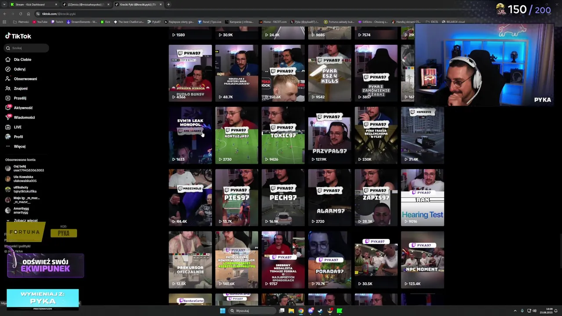Viewport: 562px width, 316px height.
Task: Open the Windows Start menu
Action: [x=223, y=311]
